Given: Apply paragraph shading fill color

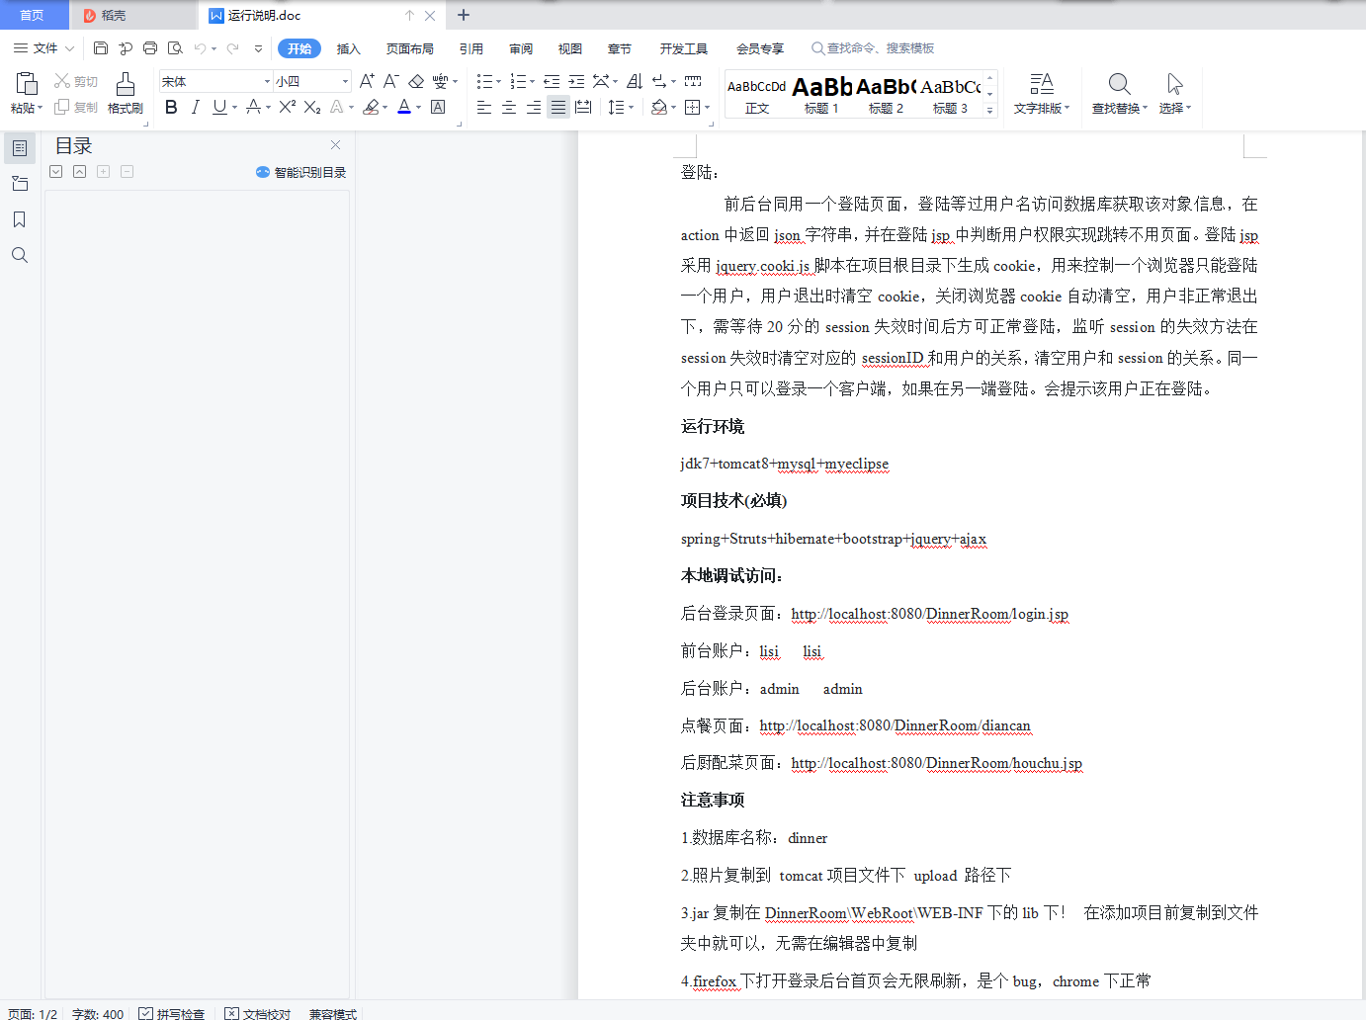Looking at the screenshot, I should coord(658,107).
